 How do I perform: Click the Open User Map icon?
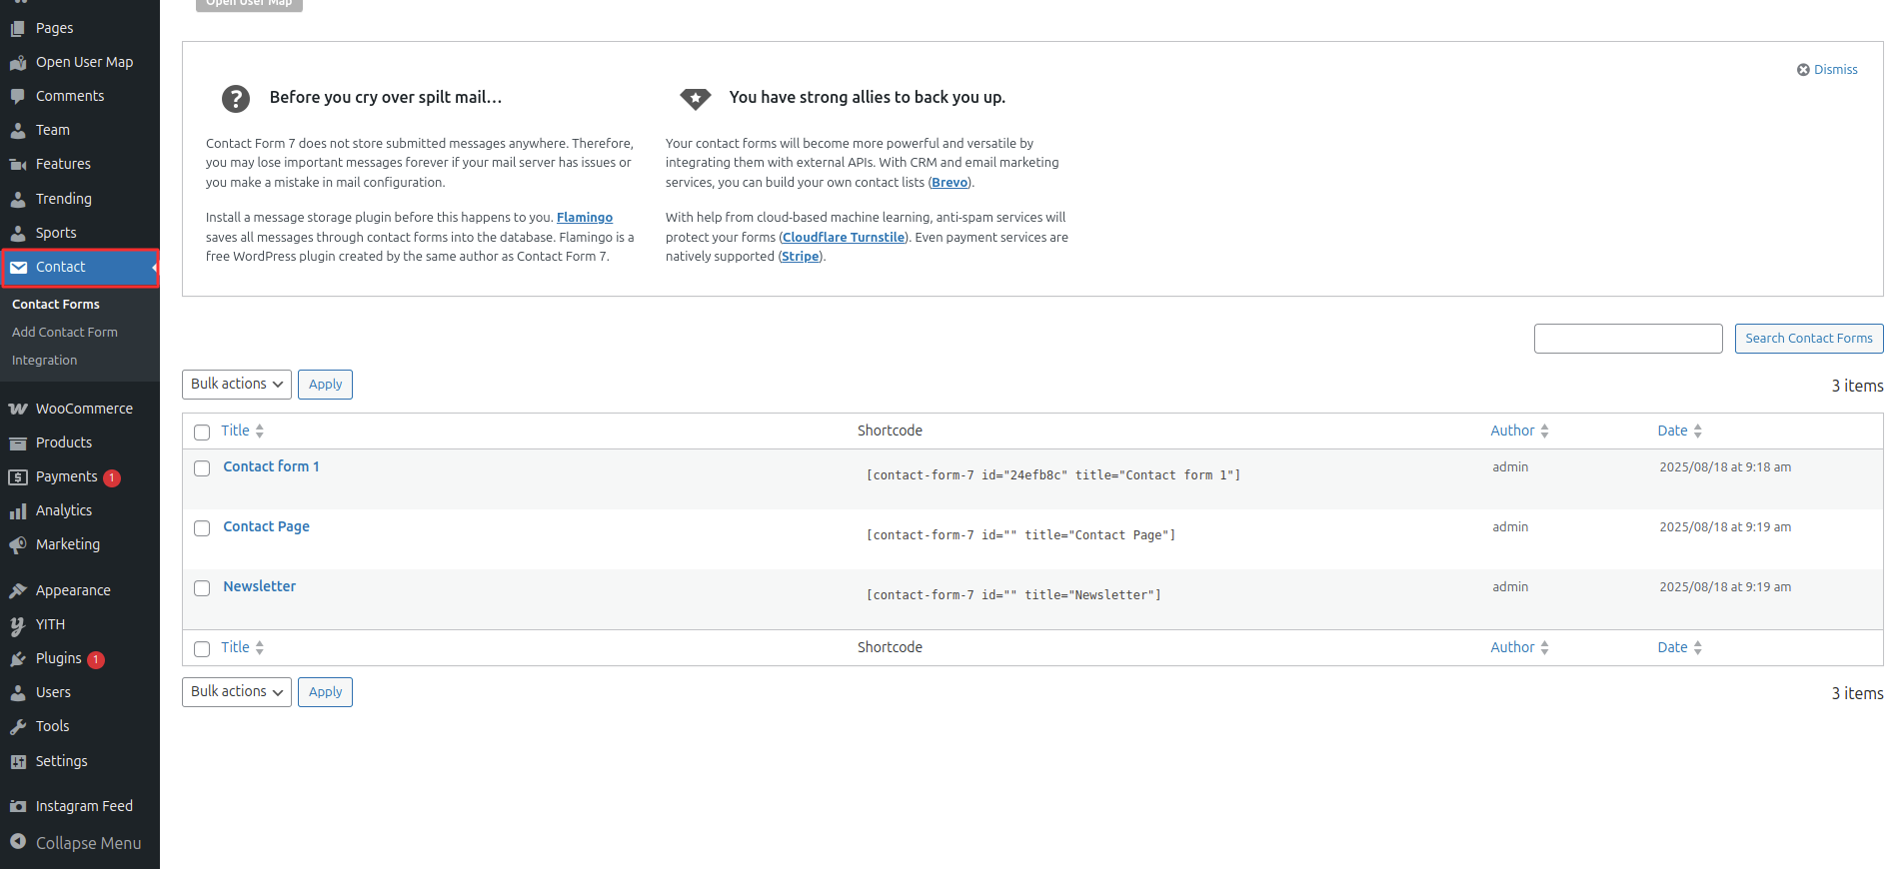click(18, 62)
